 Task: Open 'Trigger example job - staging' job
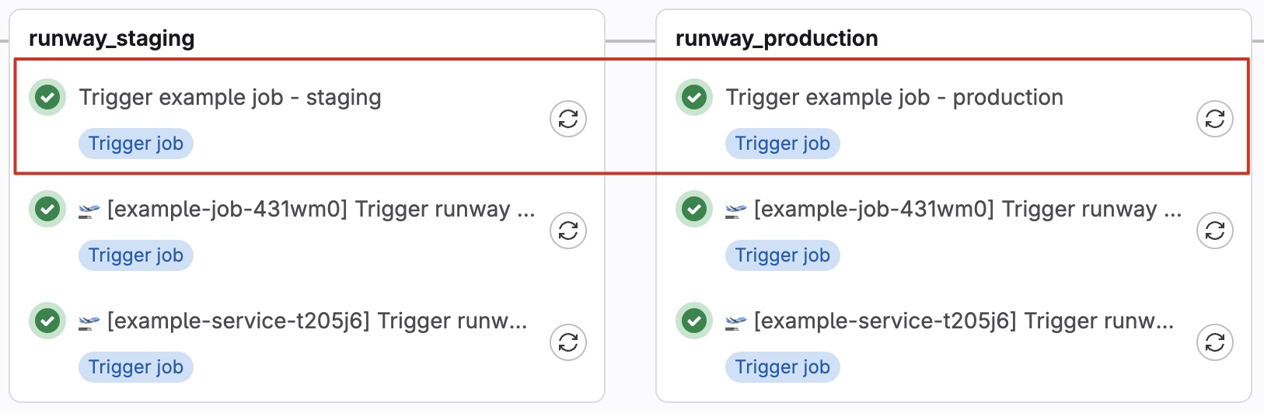pyautogui.click(x=230, y=97)
